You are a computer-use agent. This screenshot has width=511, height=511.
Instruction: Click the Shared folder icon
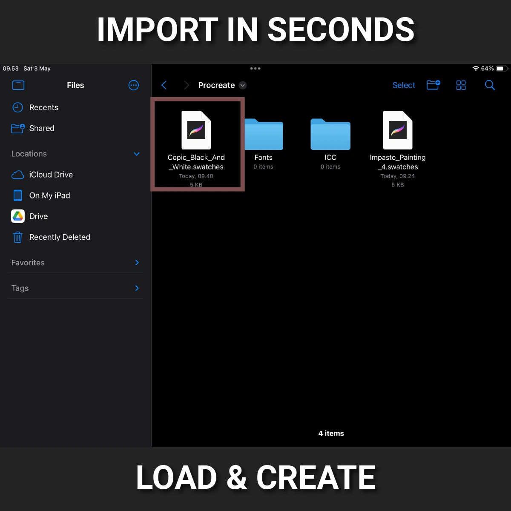18,128
